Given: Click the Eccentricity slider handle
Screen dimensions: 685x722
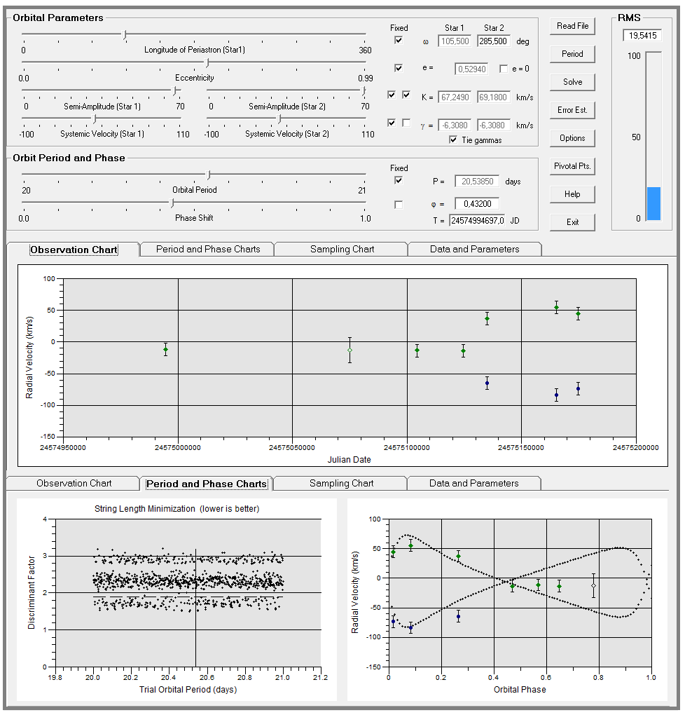Looking at the screenshot, I should pyautogui.click(x=207, y=63).
